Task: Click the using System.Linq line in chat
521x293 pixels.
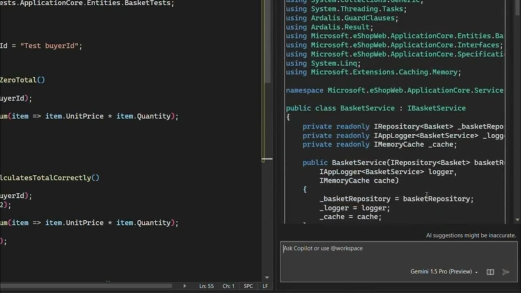Action: 323,63
